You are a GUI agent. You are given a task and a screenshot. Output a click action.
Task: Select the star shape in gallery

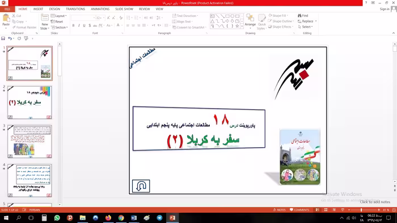[x=237, y=26]
